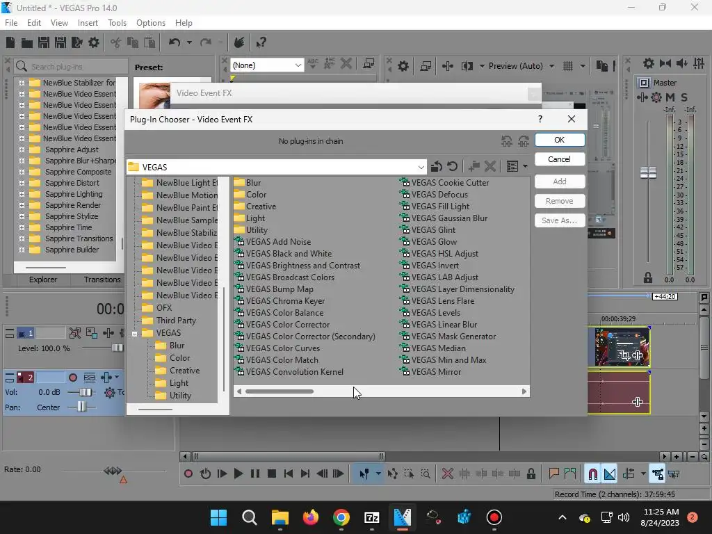Click the Save As... button
Screen dimensions: 712x534
coord(560,220)
